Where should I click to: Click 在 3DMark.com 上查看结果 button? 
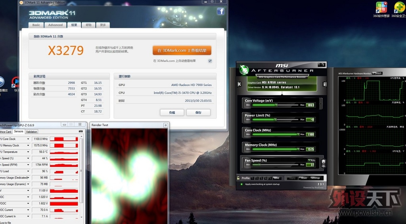[182, 51]
